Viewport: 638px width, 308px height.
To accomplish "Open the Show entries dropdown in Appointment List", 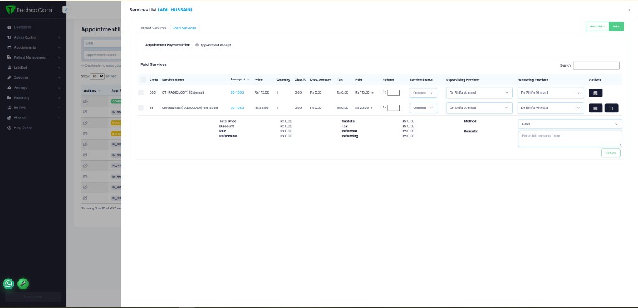I will (97, 76).
